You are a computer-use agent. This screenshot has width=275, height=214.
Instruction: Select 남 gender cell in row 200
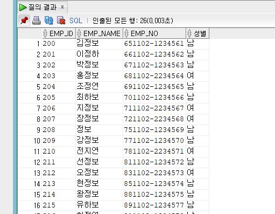pos(198,44)
